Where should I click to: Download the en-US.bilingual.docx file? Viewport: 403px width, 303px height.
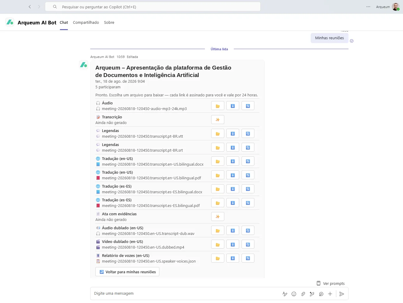233,161
